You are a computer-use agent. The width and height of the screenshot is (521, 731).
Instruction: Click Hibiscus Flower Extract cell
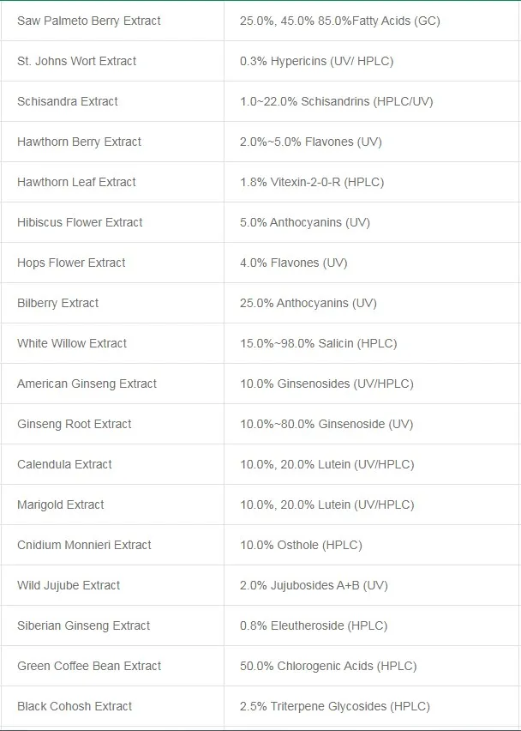(80, 222)
